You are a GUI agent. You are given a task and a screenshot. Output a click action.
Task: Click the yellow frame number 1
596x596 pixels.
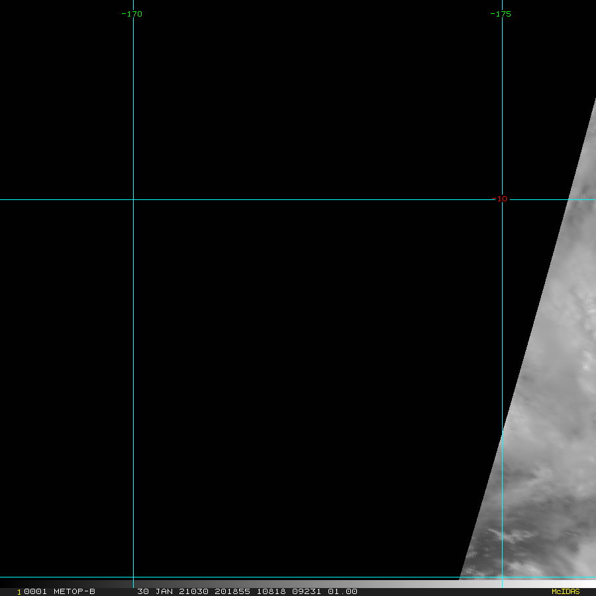coord(19,591)
